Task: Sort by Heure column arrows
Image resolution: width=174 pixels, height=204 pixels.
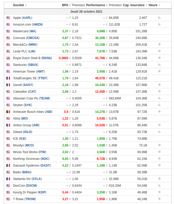Action: click(160, 5)
